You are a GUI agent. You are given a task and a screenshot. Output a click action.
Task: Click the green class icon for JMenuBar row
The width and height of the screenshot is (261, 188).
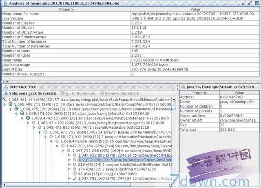(x=22, y=114)
